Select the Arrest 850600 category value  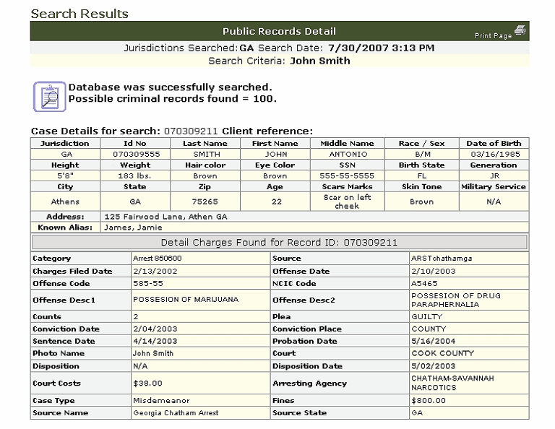pos(158,258)
